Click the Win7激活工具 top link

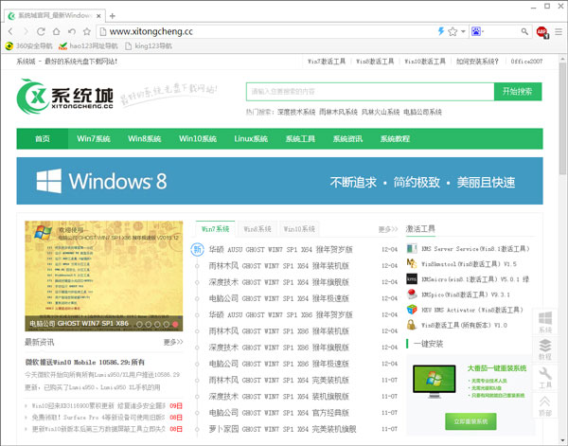pyautogui.click(x=327, y=62)
